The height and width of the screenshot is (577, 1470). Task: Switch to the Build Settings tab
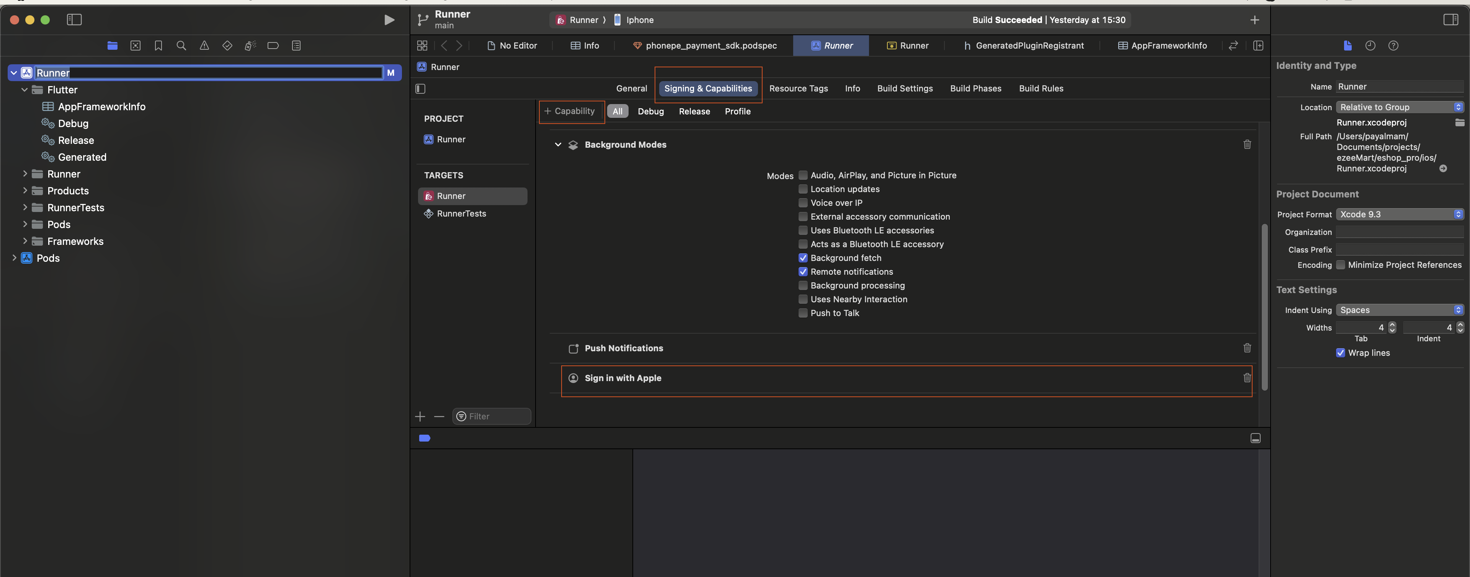(905, 88)
